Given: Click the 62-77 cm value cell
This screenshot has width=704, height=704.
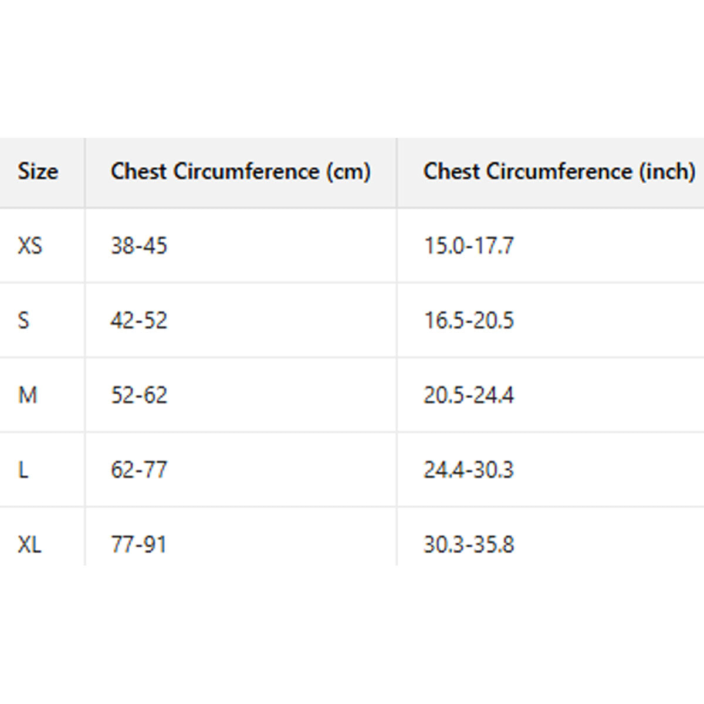Looking at the screenshot, I should tap(139, 470).
